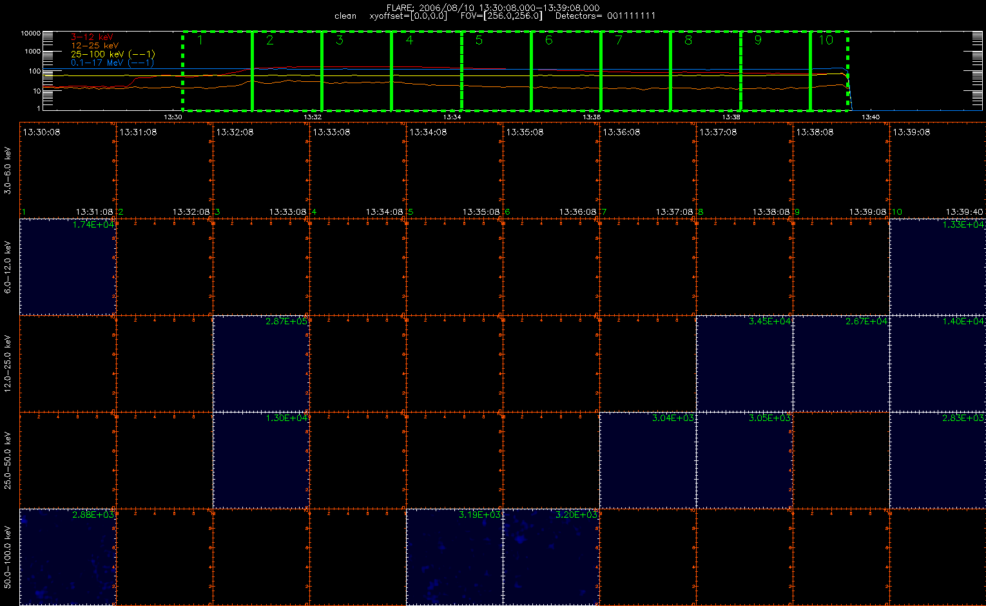Select interval 3 marker in the light curve

340,40
